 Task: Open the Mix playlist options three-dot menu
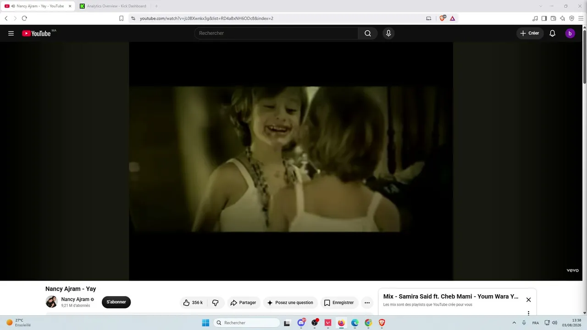pos(528,313)
